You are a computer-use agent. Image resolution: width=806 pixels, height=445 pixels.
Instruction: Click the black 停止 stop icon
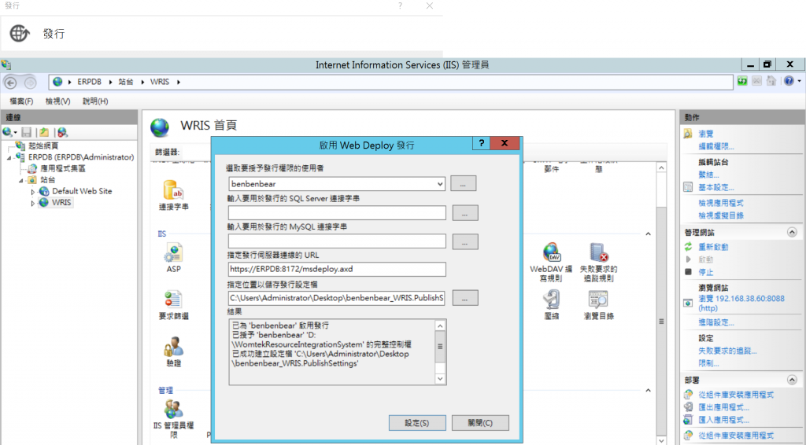coord(688,271)
